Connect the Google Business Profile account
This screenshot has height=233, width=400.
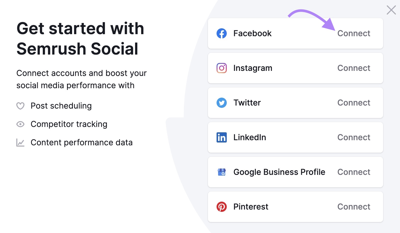354,172
